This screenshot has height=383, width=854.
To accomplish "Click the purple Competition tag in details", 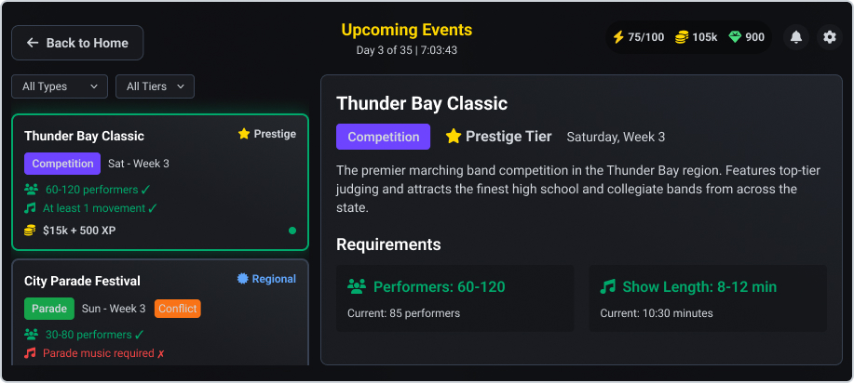I will (x=383, y=137).
